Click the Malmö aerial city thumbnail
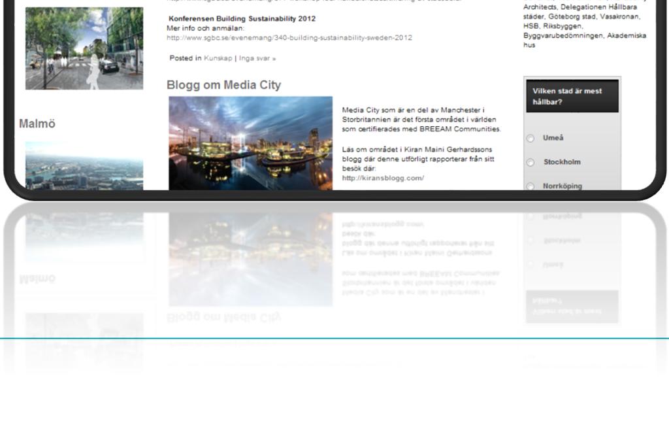 click(x=84, y=165)
